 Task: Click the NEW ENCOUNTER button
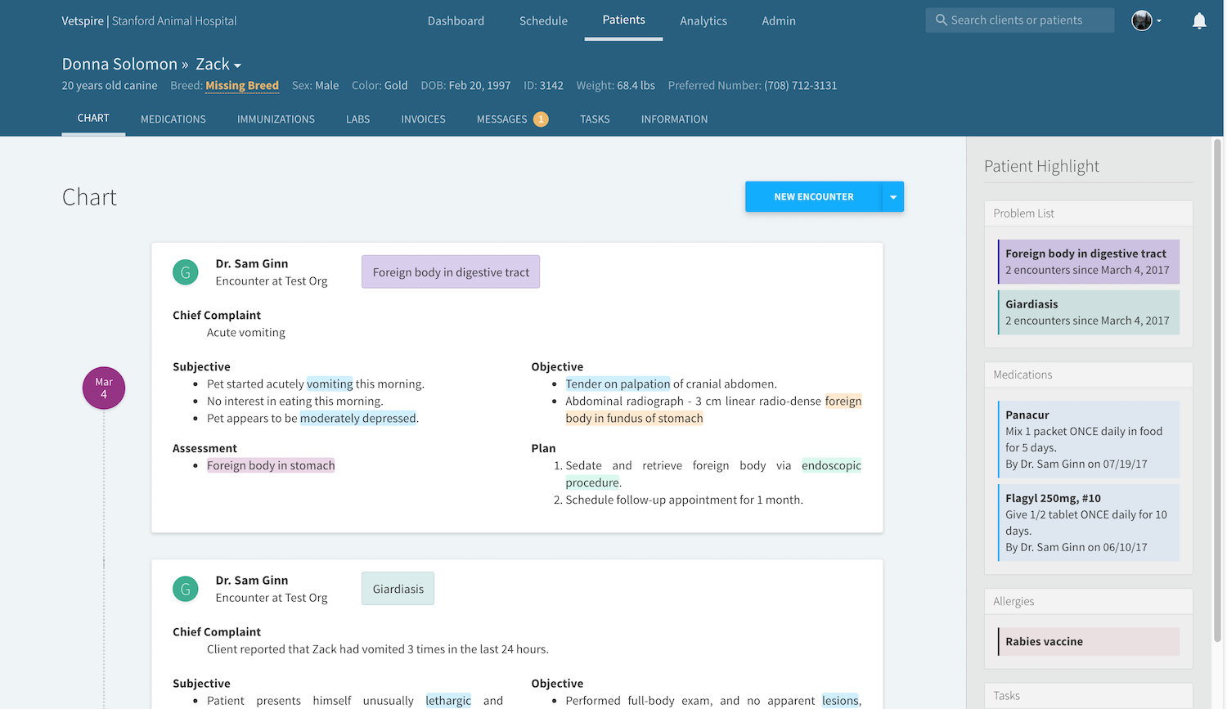pyautogui.click(x=812, y=196)
